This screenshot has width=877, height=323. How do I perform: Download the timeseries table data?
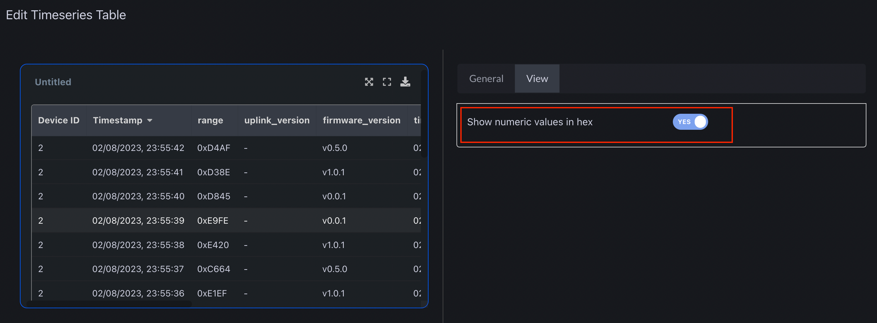(x=405, y=82)
